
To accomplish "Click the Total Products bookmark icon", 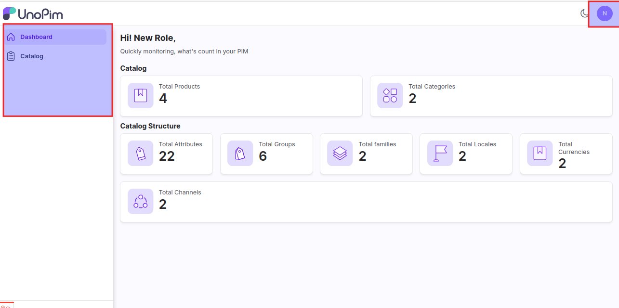I will point(140,95).
